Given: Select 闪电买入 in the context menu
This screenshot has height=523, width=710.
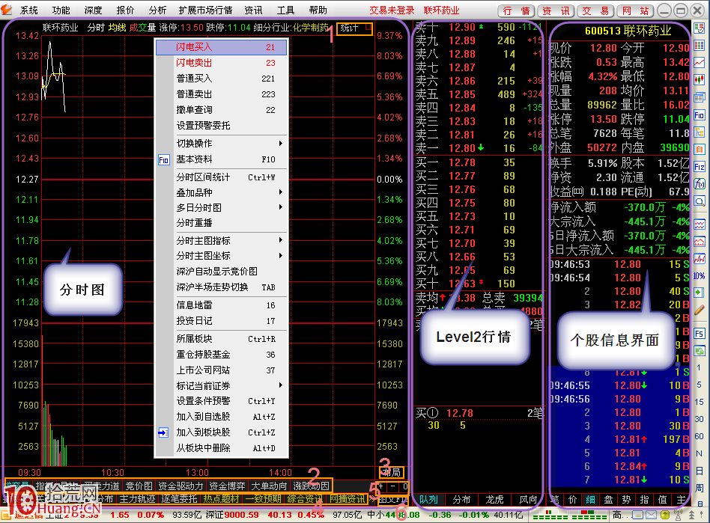Looking at the screenshot, I should 221,47.
